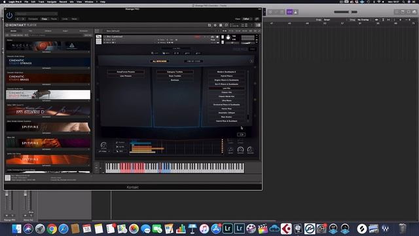Open Logic note pad icon

pyautogui.click(x=403, y=12)
